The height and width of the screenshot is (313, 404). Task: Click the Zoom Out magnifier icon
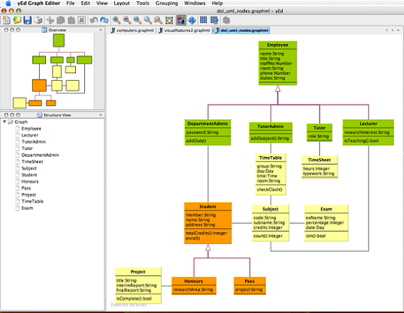click(127, 20)
